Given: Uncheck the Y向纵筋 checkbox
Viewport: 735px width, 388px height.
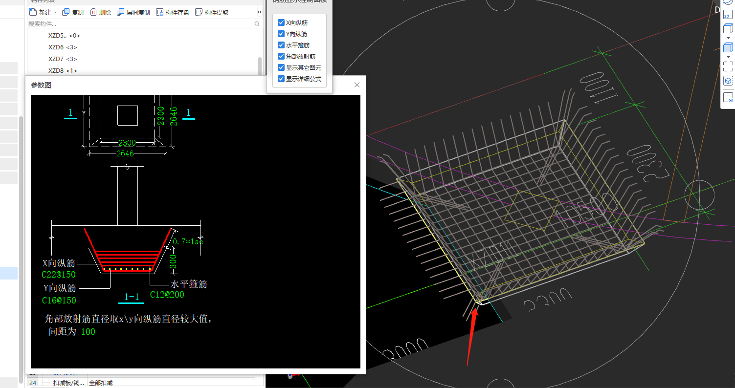Looking at the screenshot, I should (x=281, y=34).
